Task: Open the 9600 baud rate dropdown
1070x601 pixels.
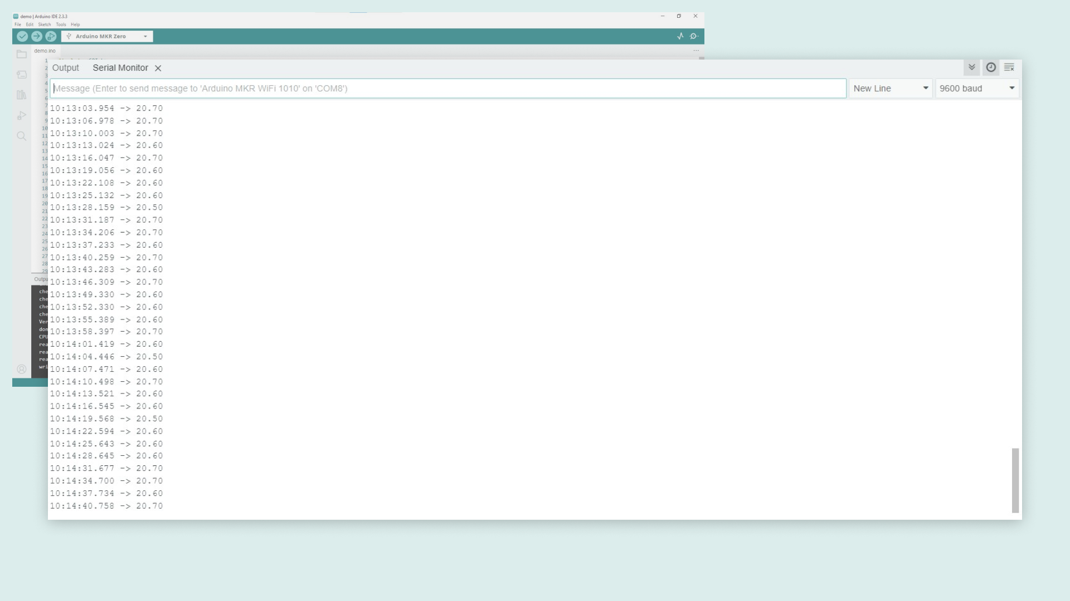Action: 976,88
